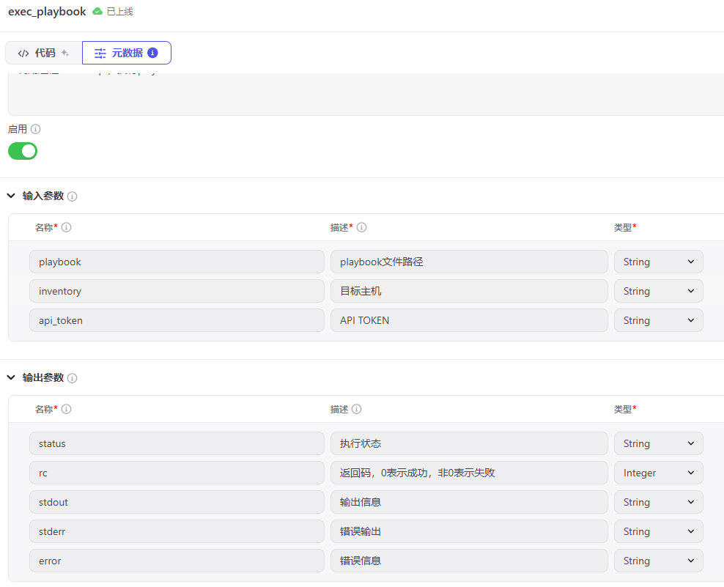Click info icon by input 名称 column header
This screenshot has width=724, height=587.
coord(67,227)
